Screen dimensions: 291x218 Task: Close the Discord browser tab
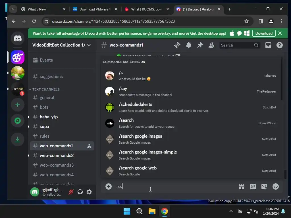click(219, 9)
